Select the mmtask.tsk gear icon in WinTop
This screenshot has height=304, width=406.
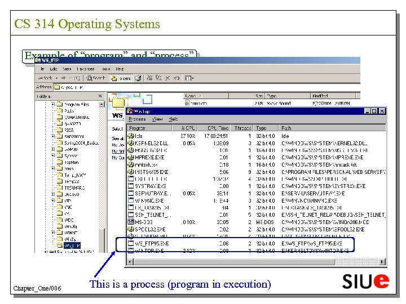(131, 164)
